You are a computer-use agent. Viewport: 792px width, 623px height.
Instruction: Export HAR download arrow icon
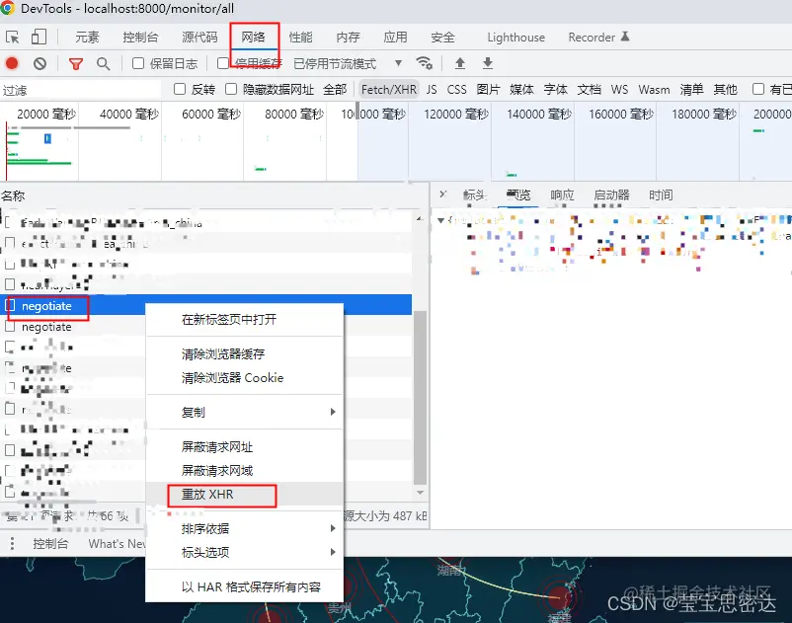point(488,63)
